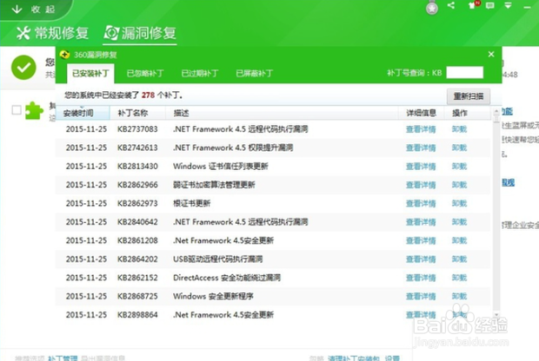Click the green checkmark status icon
Viewport: 539px width, 361px height.
click(x=23, y=68)
